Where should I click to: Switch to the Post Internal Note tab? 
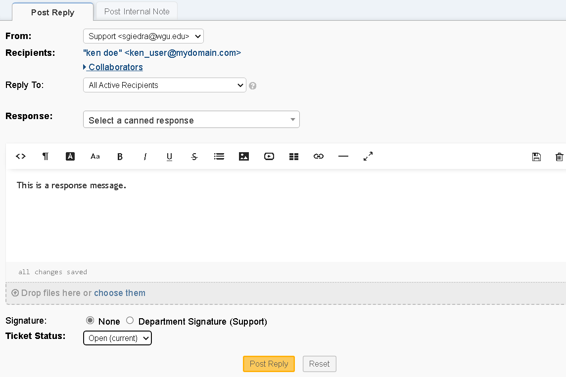pos(136,11)
